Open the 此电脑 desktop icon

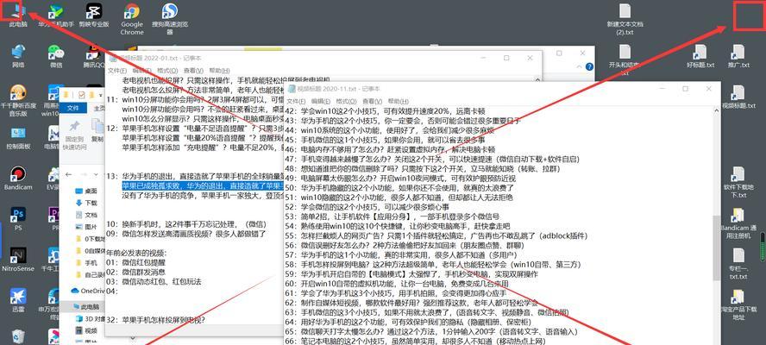pyautogui.click(x=17, y=15)
